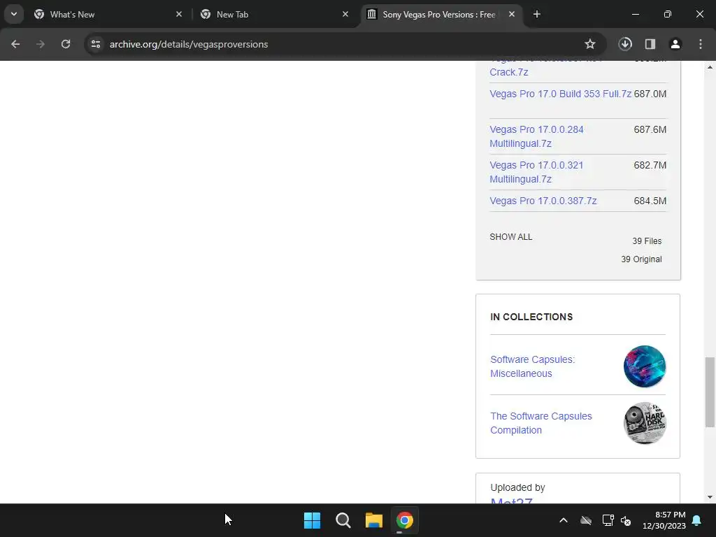Open a new tab with plus button
The height and width of the screenshot is (537, 716).
(537, 14)
